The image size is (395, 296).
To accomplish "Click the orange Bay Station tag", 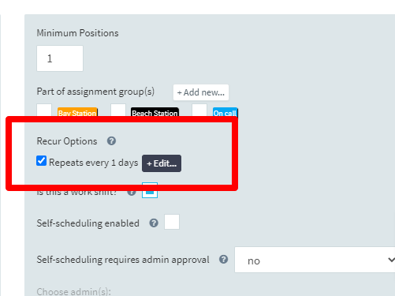I will pos(77,113).
